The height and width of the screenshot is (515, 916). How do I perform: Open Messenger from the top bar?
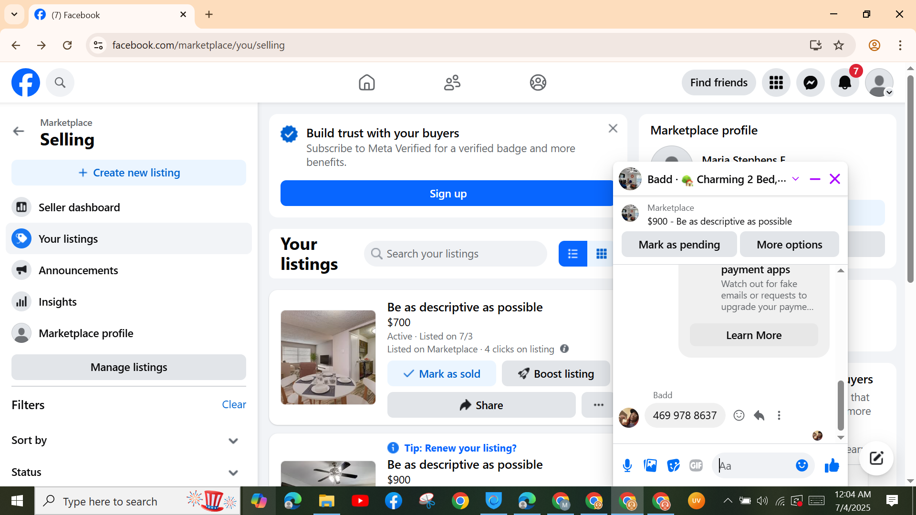click(810, 82)
